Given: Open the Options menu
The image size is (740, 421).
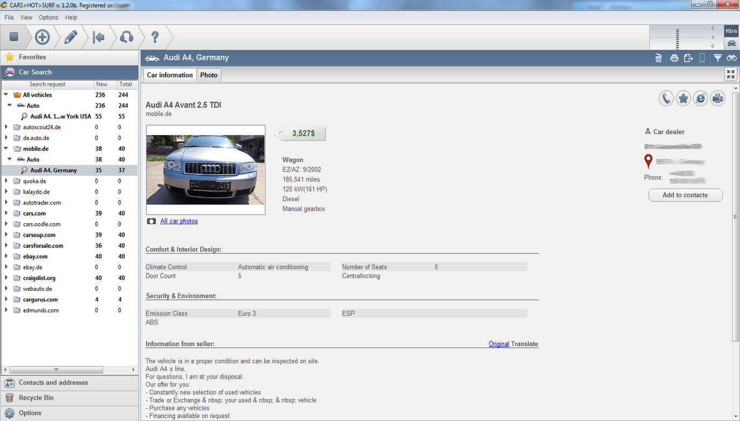Looking at the screenshot, I should tap(48, 18).
